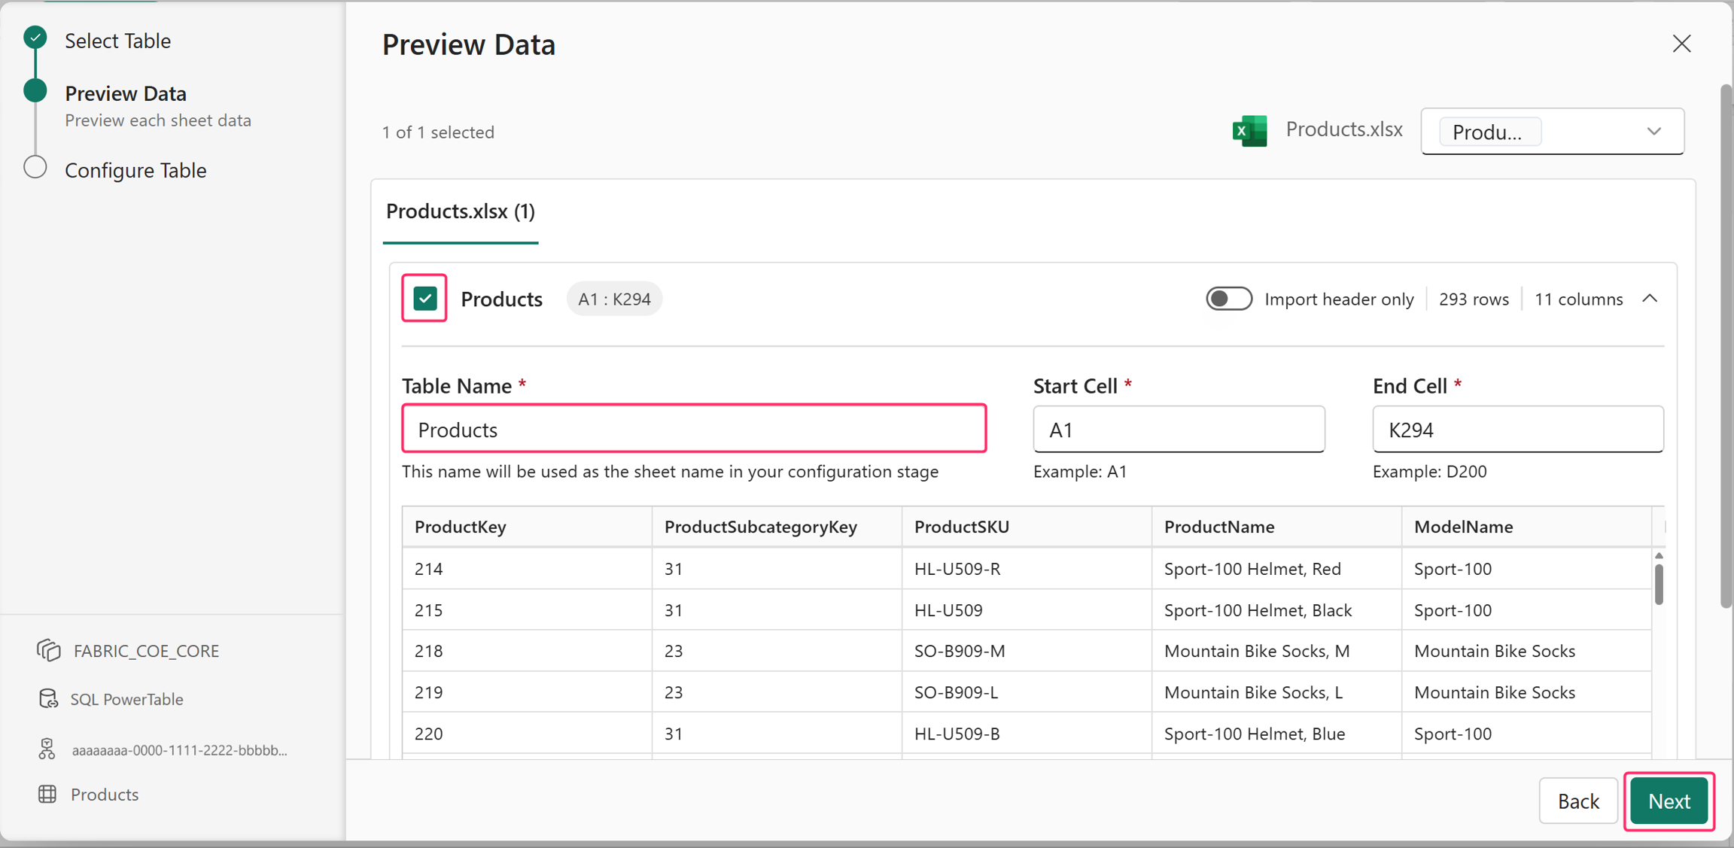Select the Products.xlsx (1) tab
This screenshot has height=848, width=1734.
pyautogui.click(x=461, y=211)
